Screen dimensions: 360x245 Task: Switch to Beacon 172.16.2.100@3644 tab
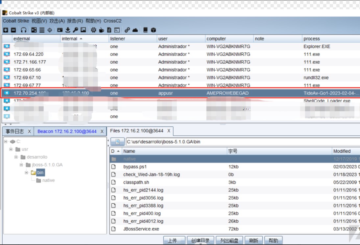point(67,131)
